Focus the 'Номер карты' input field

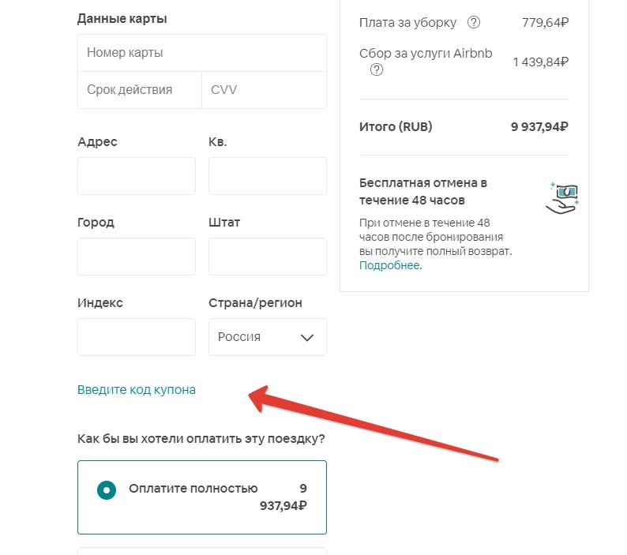201,53
